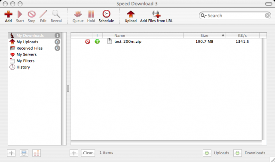Click into the Search field
This screenshot has width=275, height=162.
click(x=235, y=15)
